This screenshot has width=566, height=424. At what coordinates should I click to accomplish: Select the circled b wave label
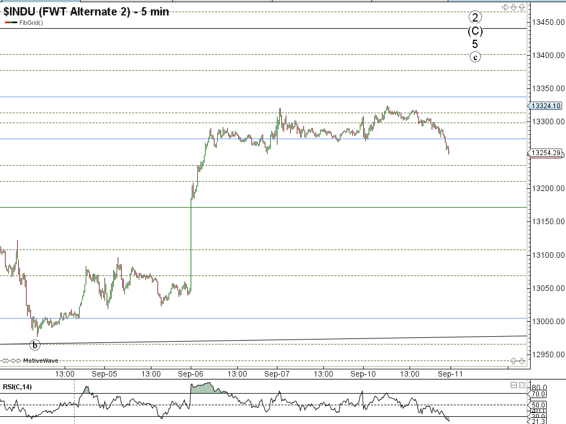pyautogui.click(x=35, y=345)
